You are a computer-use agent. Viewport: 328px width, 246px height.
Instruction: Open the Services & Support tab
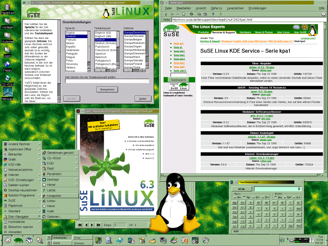223,32
